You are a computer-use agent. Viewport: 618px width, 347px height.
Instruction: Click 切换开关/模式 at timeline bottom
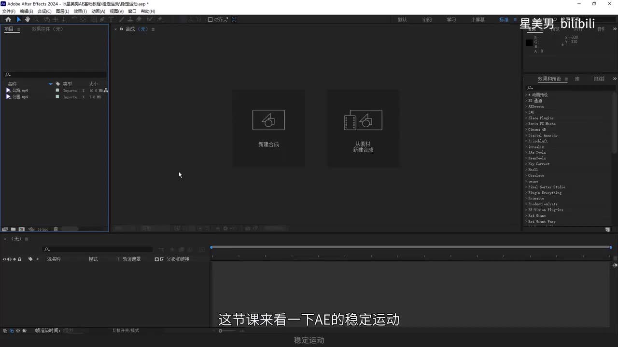pos(126,331)
